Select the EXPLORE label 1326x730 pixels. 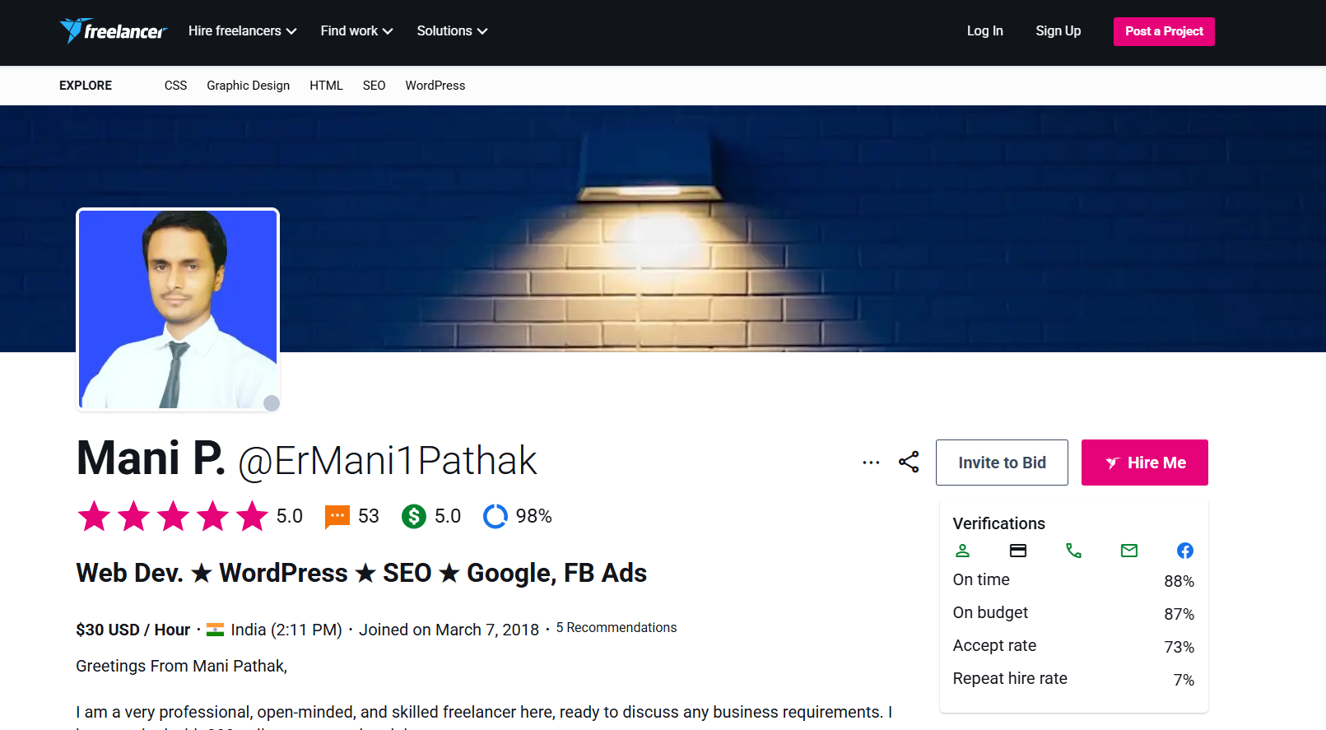pyautogui.click(x=86, y=86)
